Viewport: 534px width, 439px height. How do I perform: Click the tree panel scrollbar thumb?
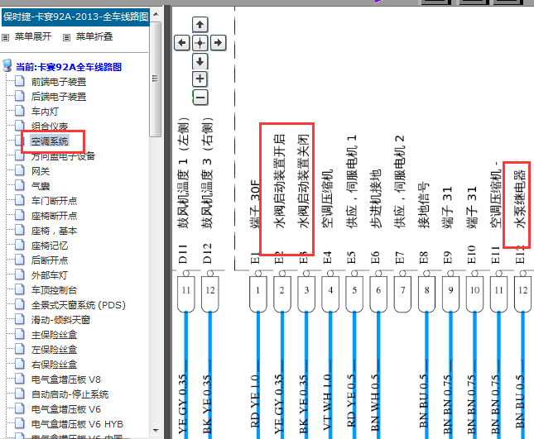(156, 79)
